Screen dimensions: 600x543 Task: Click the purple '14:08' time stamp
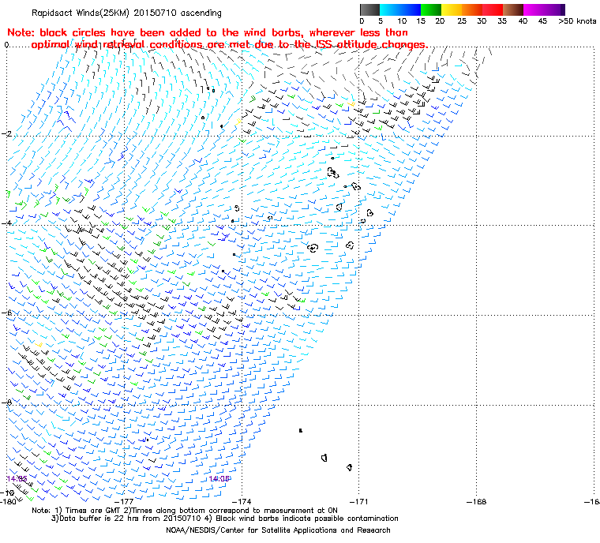pyautogui.click(x=219, y=479)
